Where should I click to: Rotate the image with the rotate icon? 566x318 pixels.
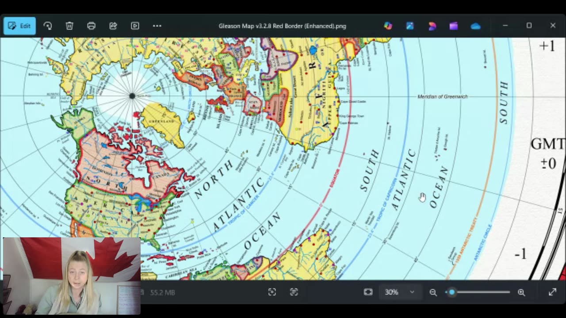click(x=48, y=26)
